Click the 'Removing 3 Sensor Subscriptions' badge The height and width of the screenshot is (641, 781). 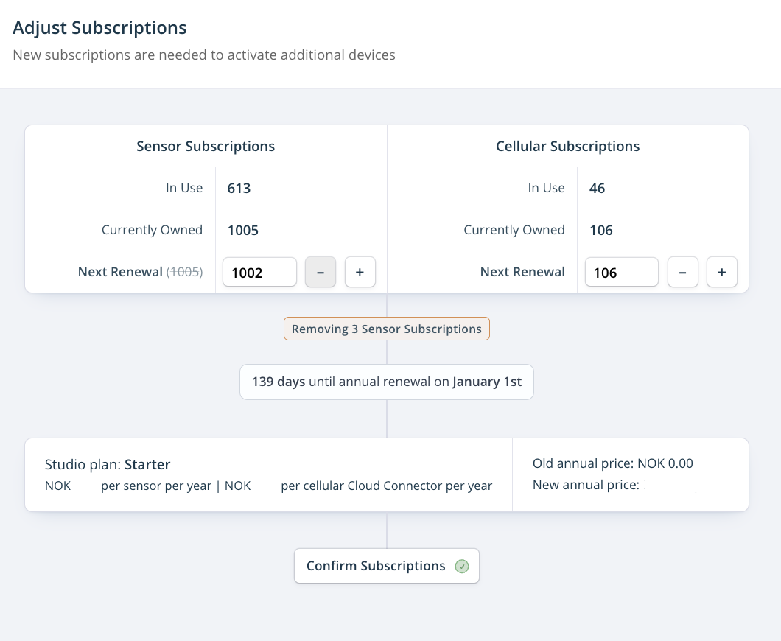tap(387, 329)
